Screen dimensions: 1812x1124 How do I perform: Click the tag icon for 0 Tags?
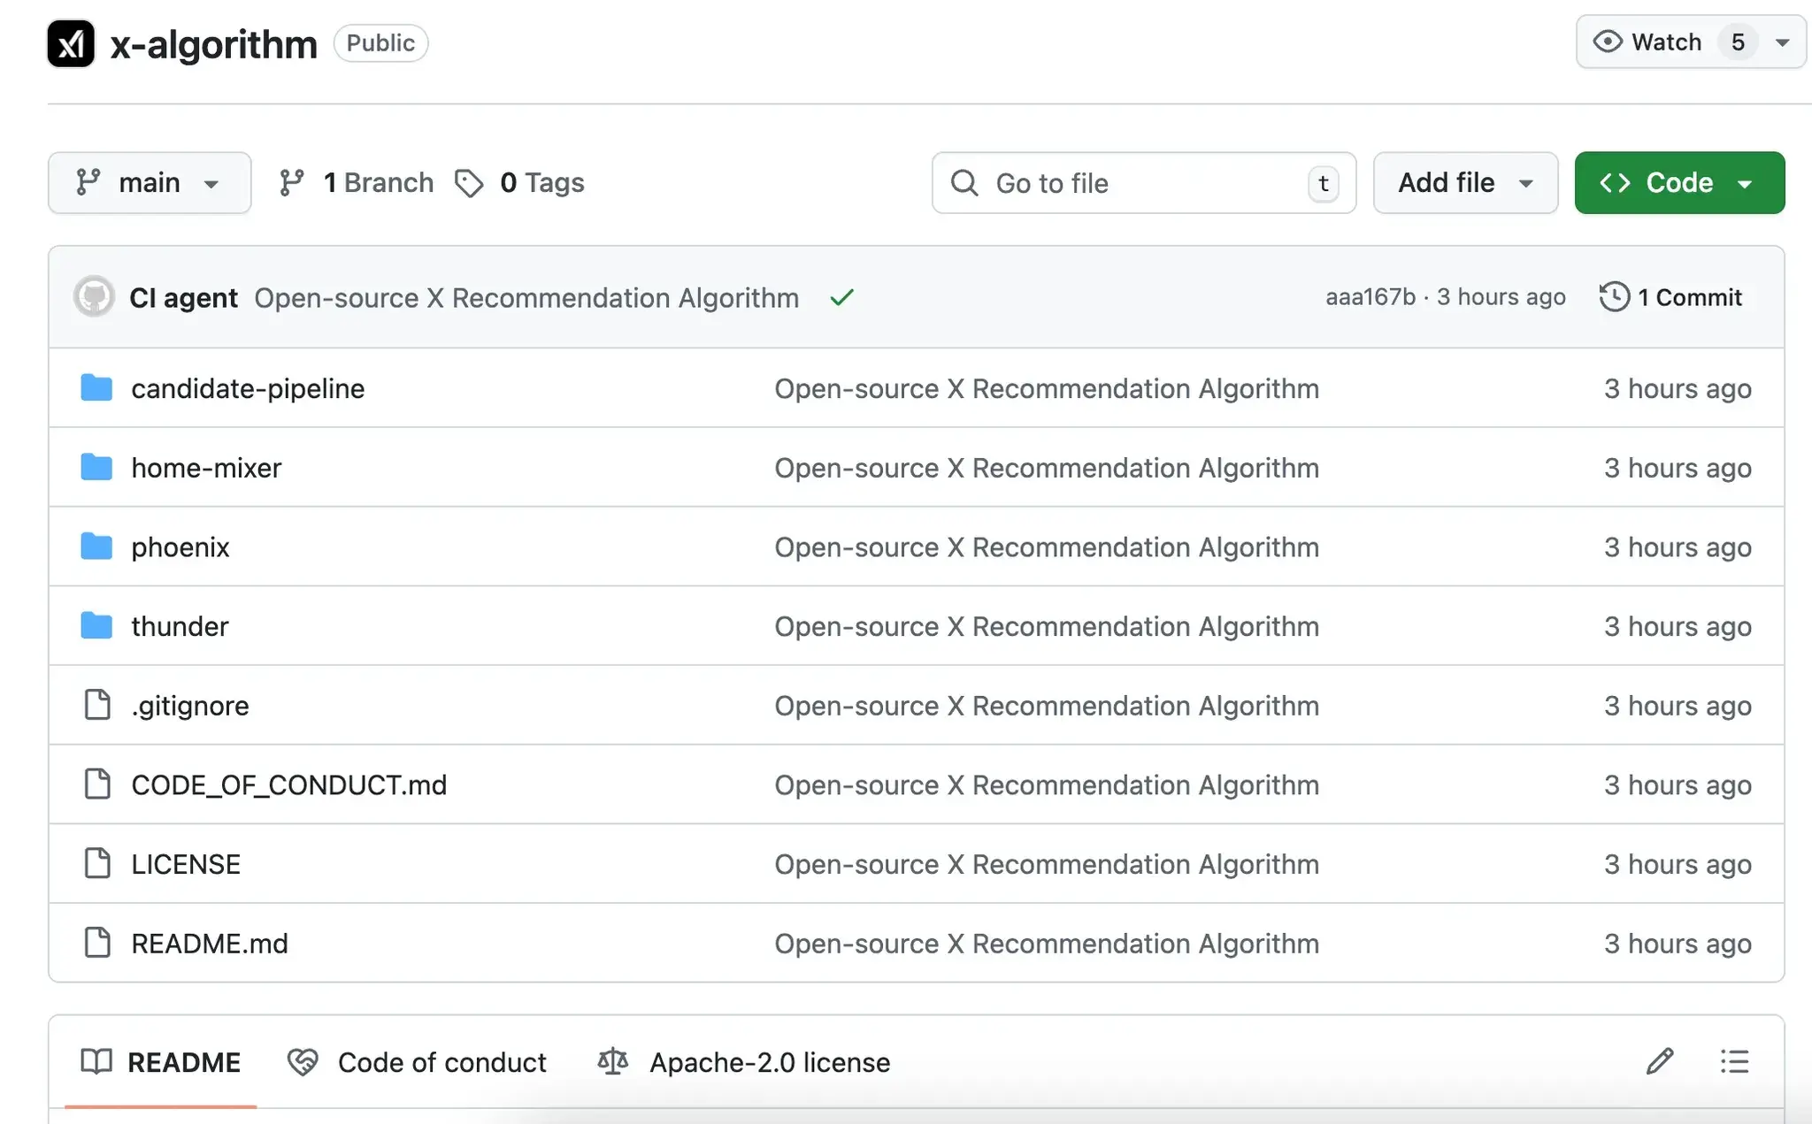pyautogui.click(x=469, y=183)
